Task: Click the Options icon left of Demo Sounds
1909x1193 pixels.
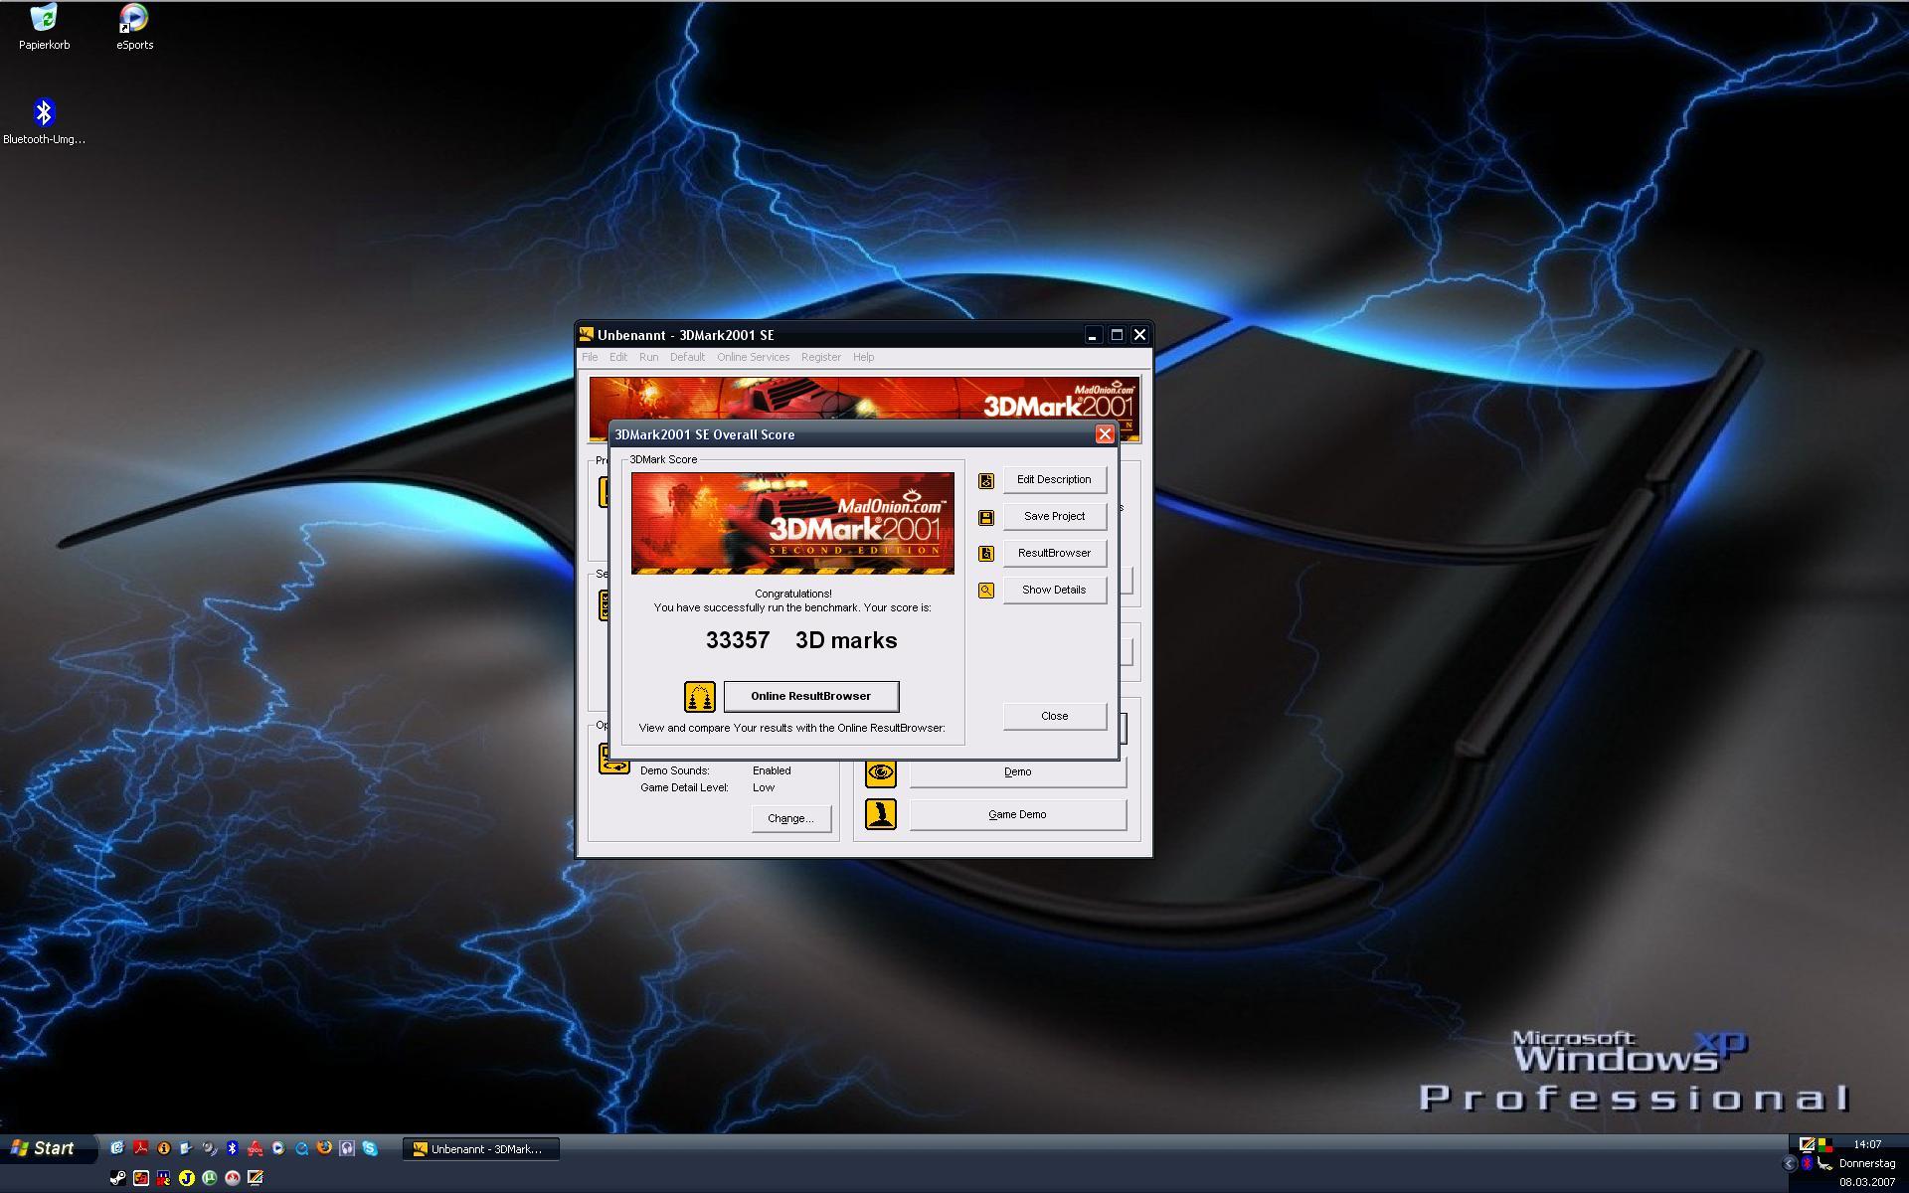Action: click(x=614, y=759)
